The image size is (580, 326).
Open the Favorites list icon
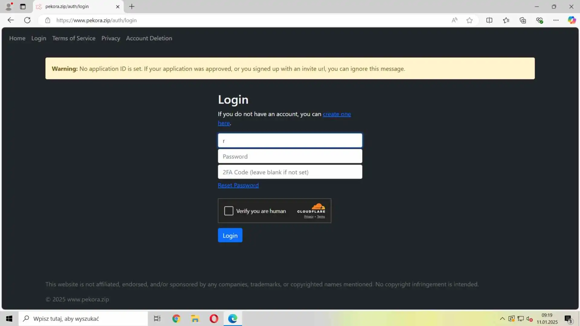pos(506,20)
